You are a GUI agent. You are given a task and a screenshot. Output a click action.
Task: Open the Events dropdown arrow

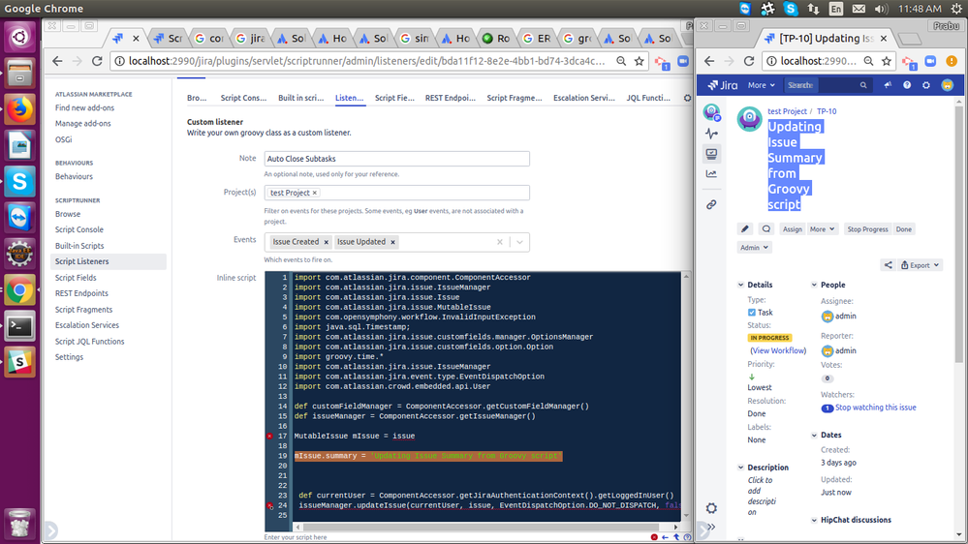click(x=519, y=242)
